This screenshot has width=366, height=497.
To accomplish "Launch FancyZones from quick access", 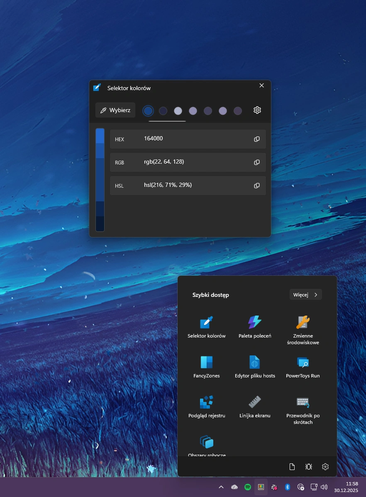I will click(x=206, y=367).
